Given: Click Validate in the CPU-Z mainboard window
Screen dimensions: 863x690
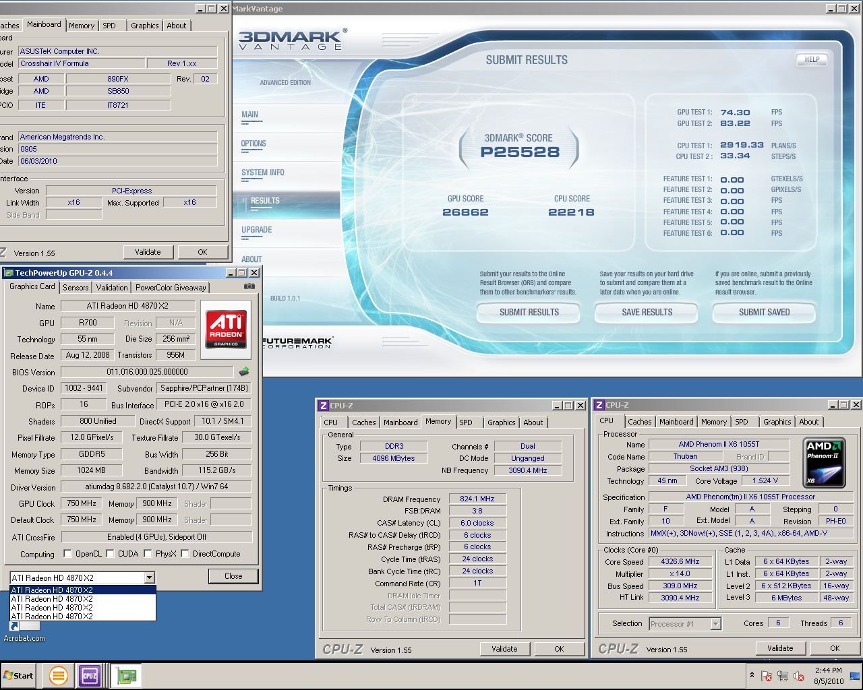Looking at the screenshot, I should 148,252.
